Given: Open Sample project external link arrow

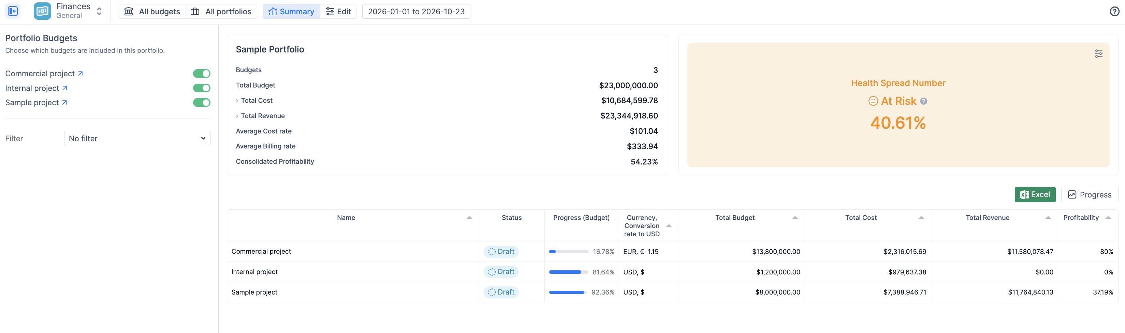Looking at the screenshot, I should [x=64, y=102].
